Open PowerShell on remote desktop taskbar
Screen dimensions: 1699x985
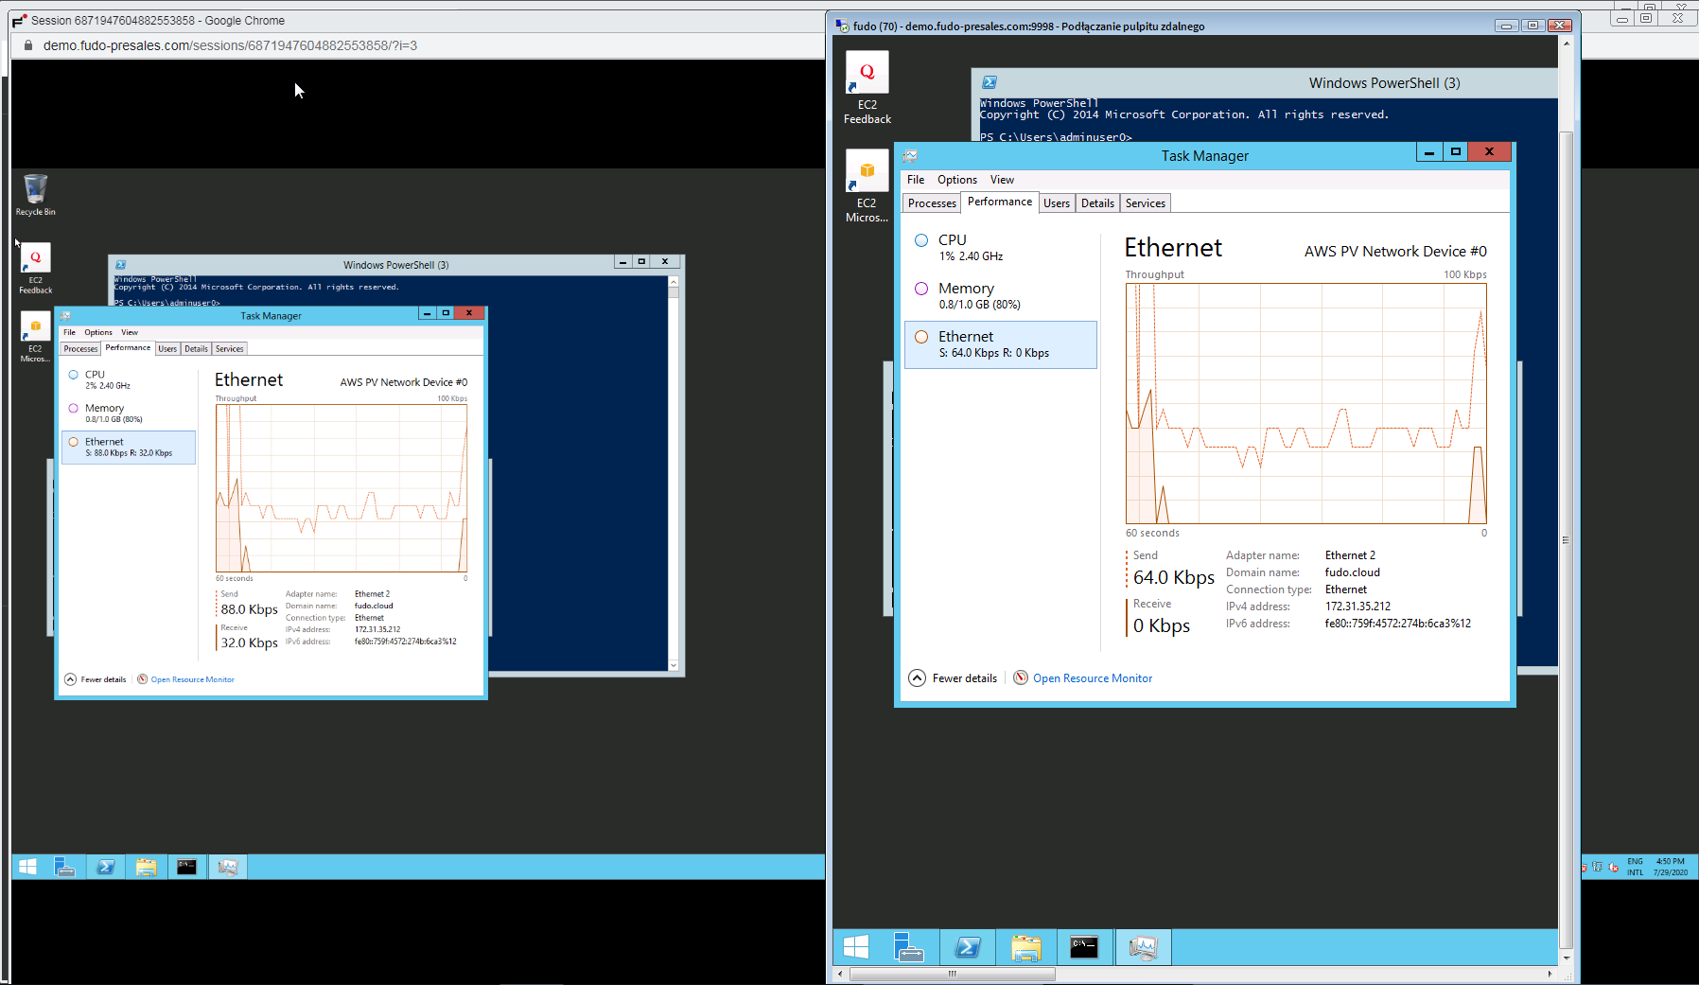(968, 947)
